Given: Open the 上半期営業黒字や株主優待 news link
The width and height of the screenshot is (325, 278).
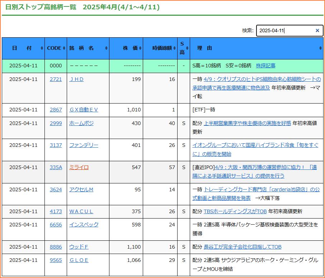Looking at the screenshot, I should tap(247, 123).
